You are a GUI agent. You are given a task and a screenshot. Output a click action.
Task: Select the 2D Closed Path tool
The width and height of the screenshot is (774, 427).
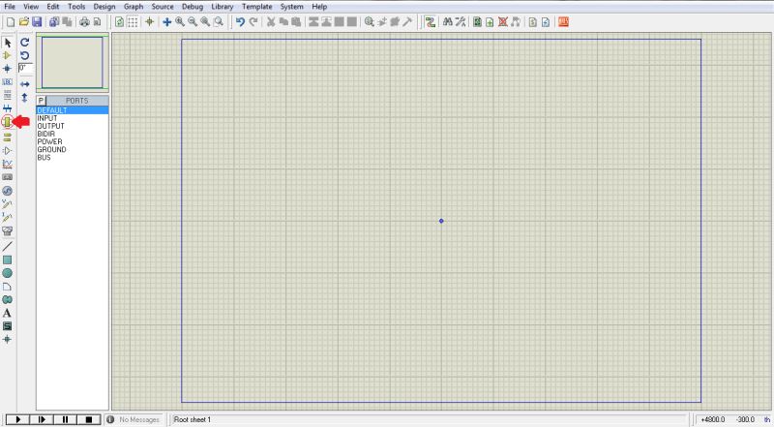click(x=8, y=300)
